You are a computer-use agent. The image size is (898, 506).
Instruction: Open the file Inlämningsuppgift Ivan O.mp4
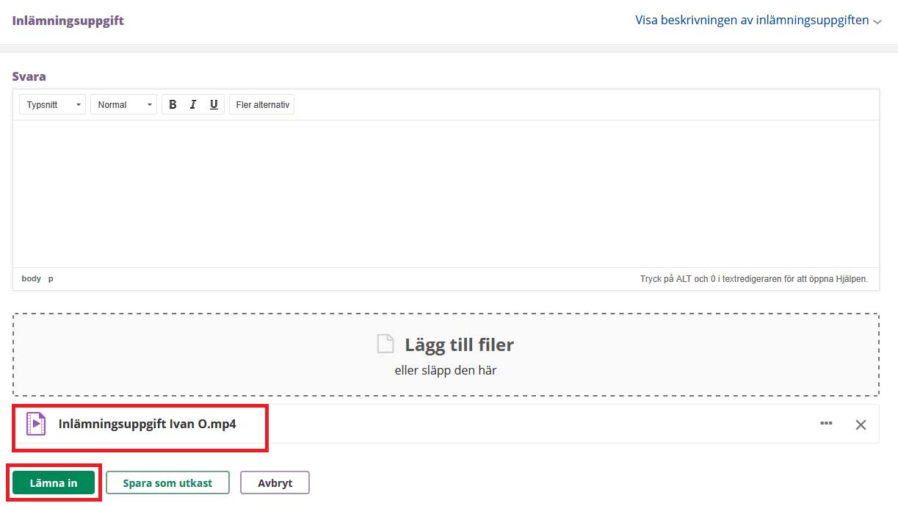click(147, 424)
